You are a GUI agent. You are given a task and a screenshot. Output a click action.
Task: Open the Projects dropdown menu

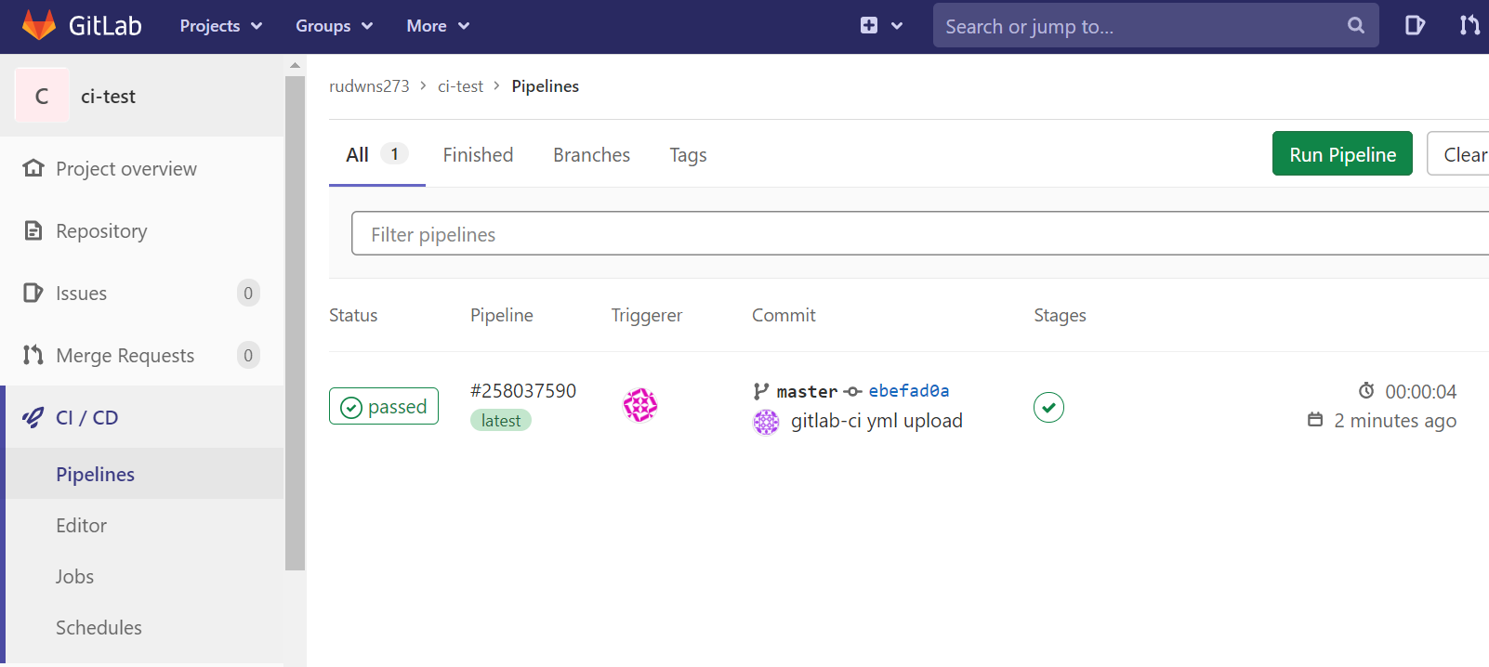(x=220, y=26)
